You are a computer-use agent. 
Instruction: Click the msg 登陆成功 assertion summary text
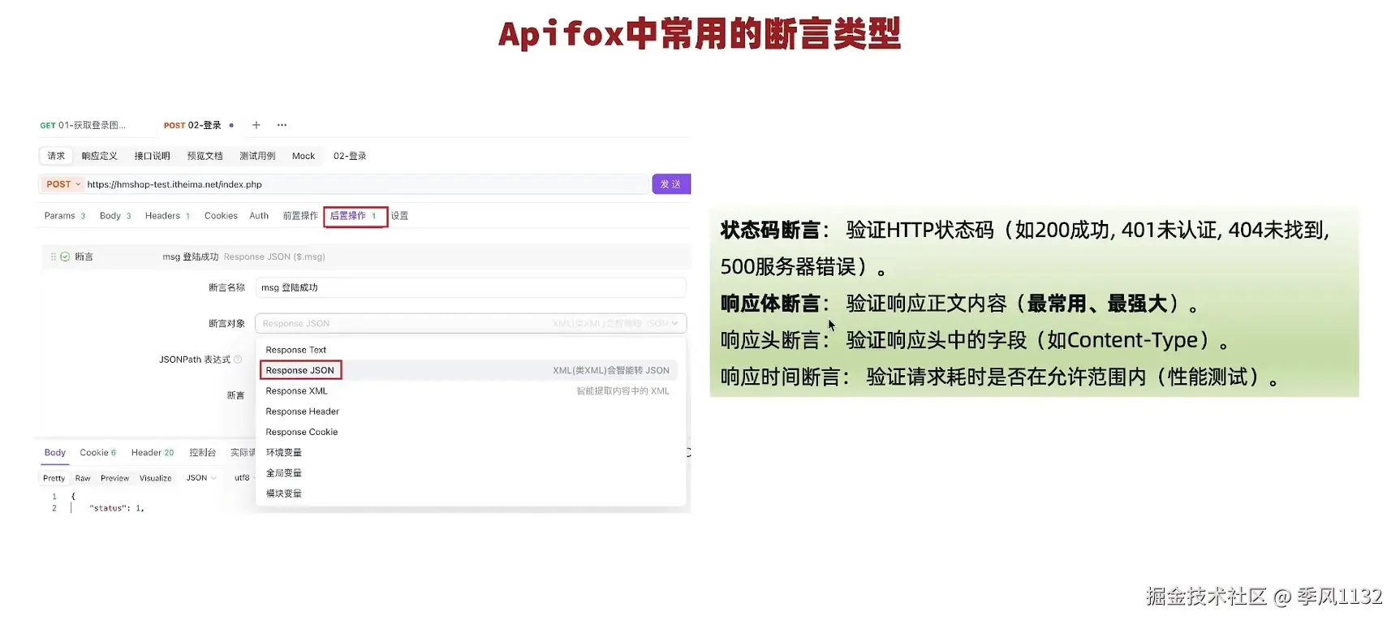click(x=191, y=256)
